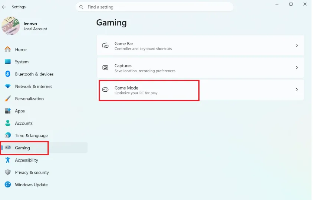This screenshot has height=200, width=313.
Task: Expand the Captures chevron arrow
Action: pos(297,68)
